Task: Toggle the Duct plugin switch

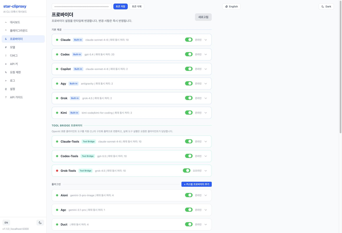Action: point(189,224)
